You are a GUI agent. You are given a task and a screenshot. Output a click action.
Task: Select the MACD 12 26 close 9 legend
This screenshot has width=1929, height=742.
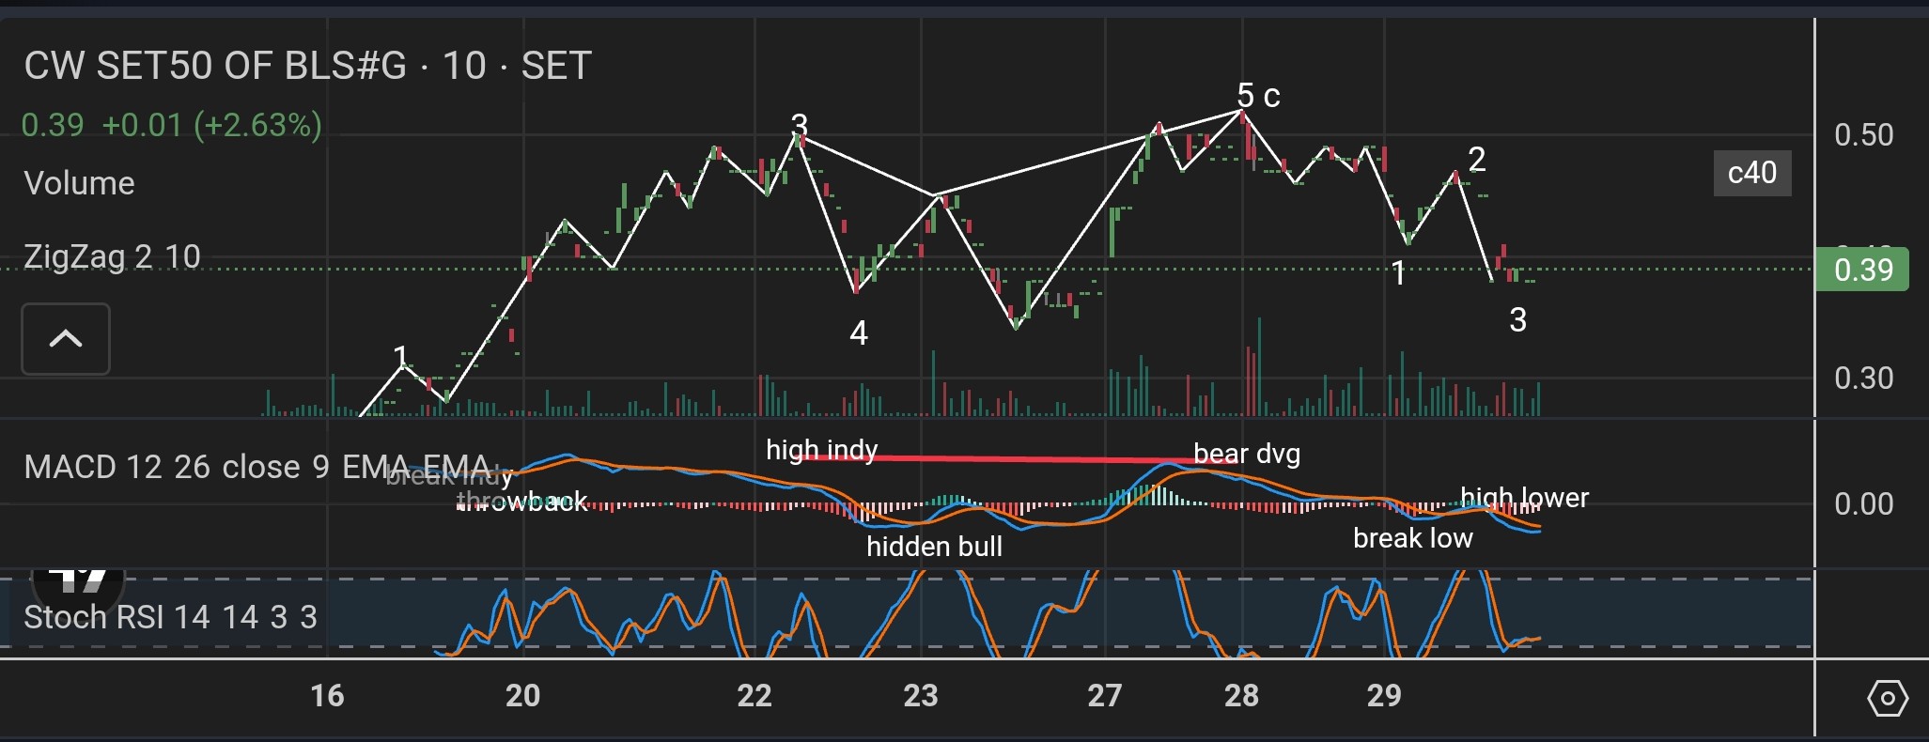coord(257,467)
